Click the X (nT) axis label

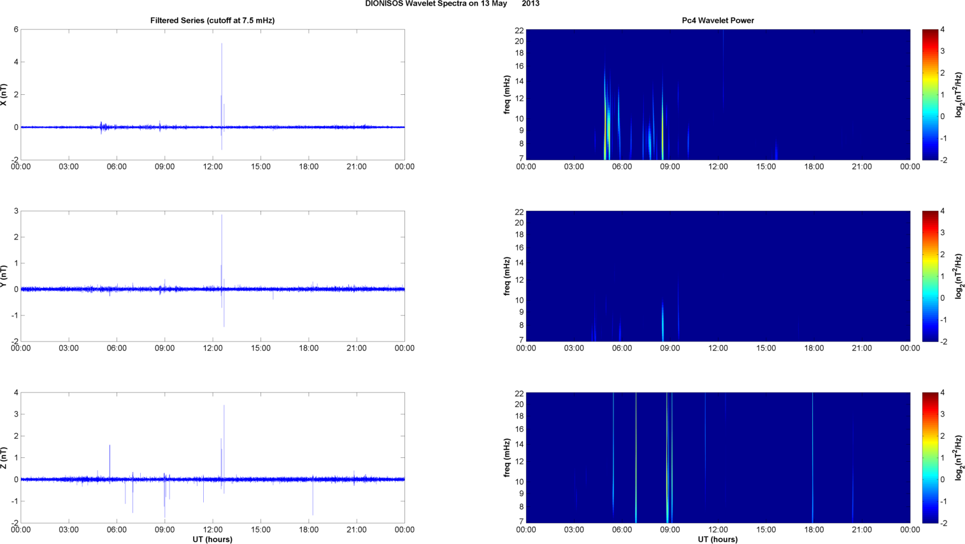[x=4, y=95]
